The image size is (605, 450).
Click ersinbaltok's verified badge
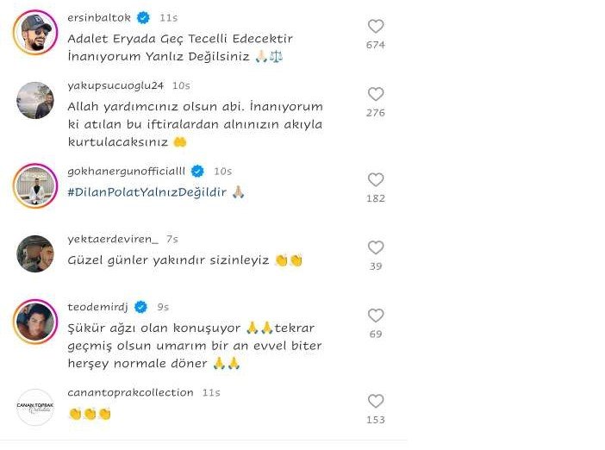point(144,18)
